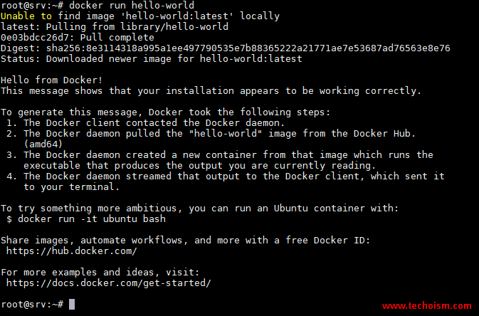Click the terminal cursor block at the prompt
Viewport: 479px width, 316px height.
tap(72, 305)
